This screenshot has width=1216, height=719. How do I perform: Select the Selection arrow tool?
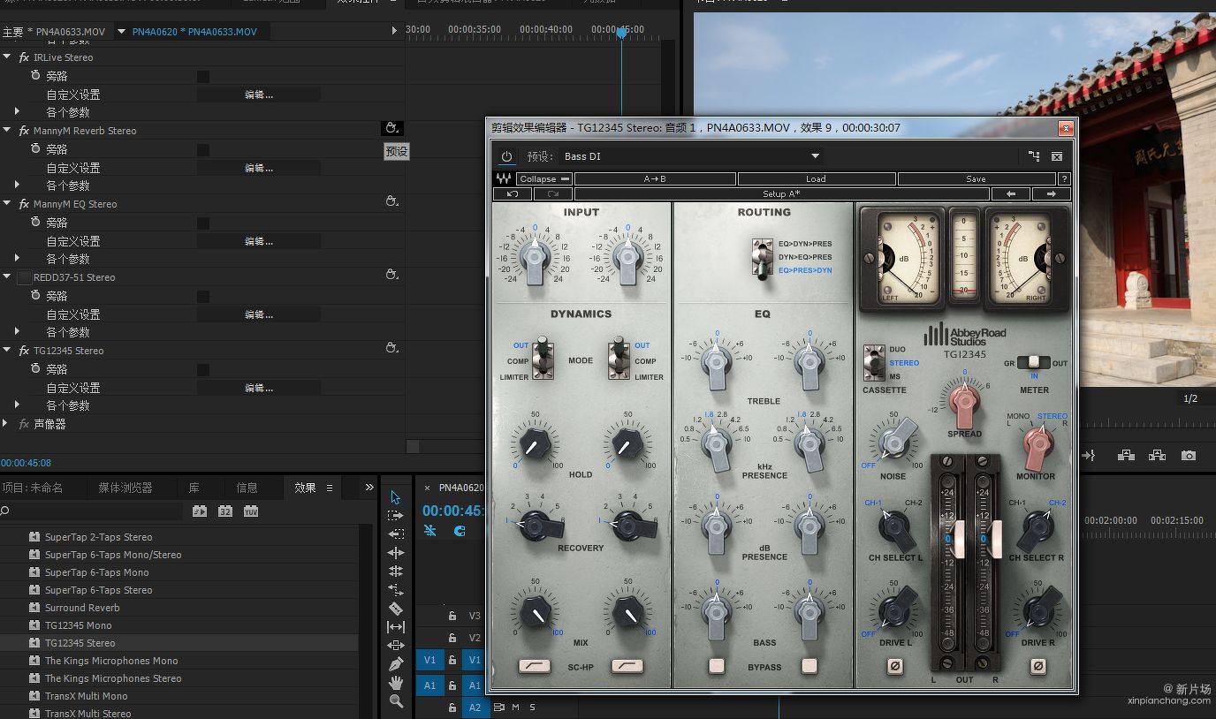tap(395, 497)
